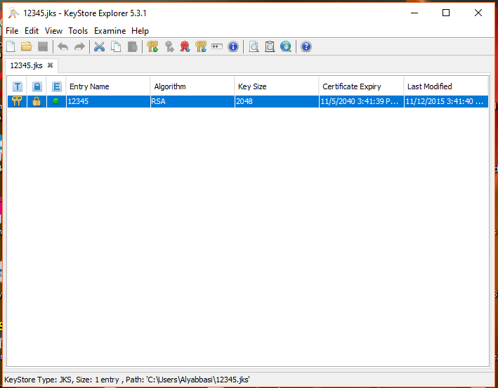Click the RSA algorithm cell
Viewport: 498px width, 388px height.
192,101
